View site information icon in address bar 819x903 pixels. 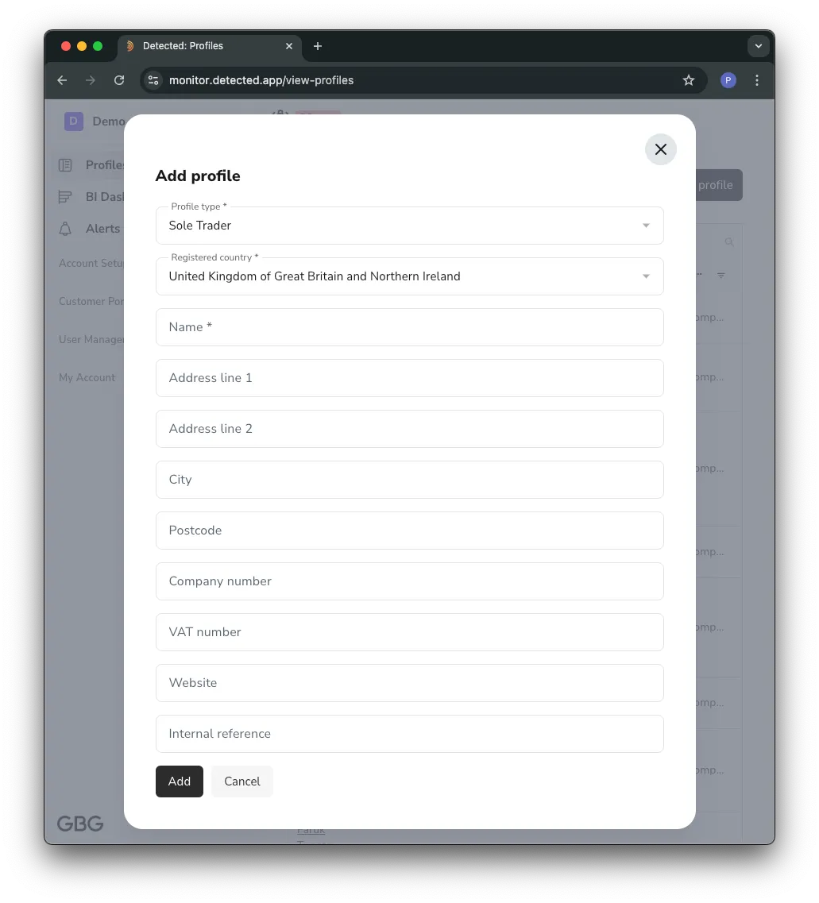point(153,80)
